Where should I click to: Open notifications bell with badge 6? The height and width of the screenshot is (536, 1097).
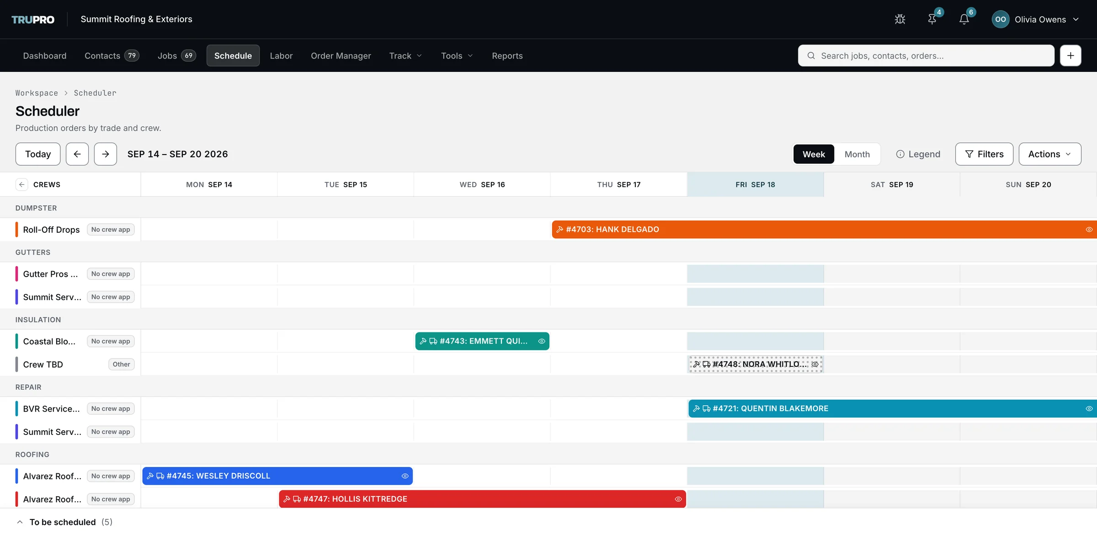click(x=964, y=19)
